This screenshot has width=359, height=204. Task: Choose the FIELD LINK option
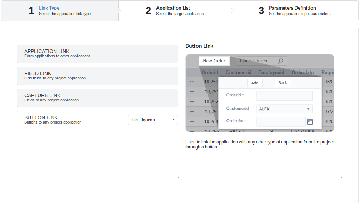click(x=97, y=76)
